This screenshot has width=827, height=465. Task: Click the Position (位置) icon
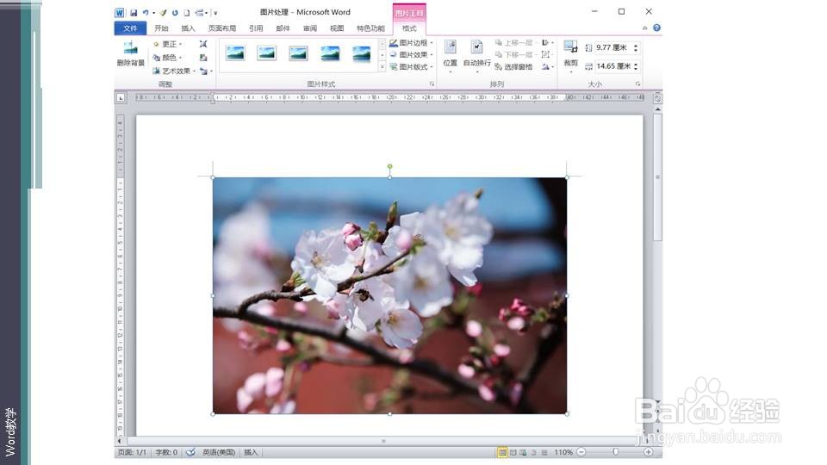(x=450, y=46)
